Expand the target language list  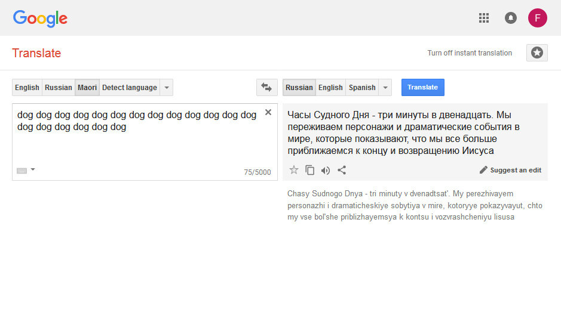point(385,88)
